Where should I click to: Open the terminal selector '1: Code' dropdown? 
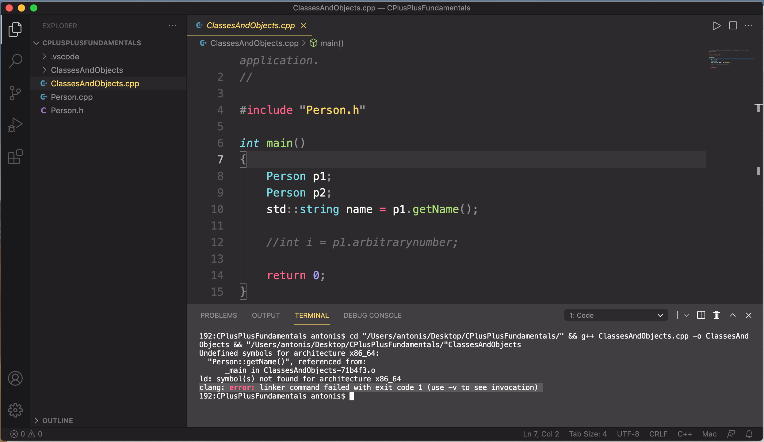pos(616,315)
